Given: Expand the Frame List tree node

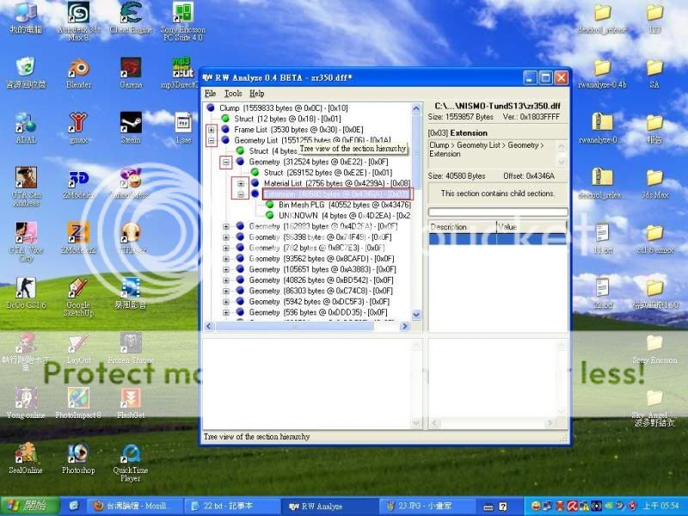Looking at the screenshot, I should [x=212, y=129].
